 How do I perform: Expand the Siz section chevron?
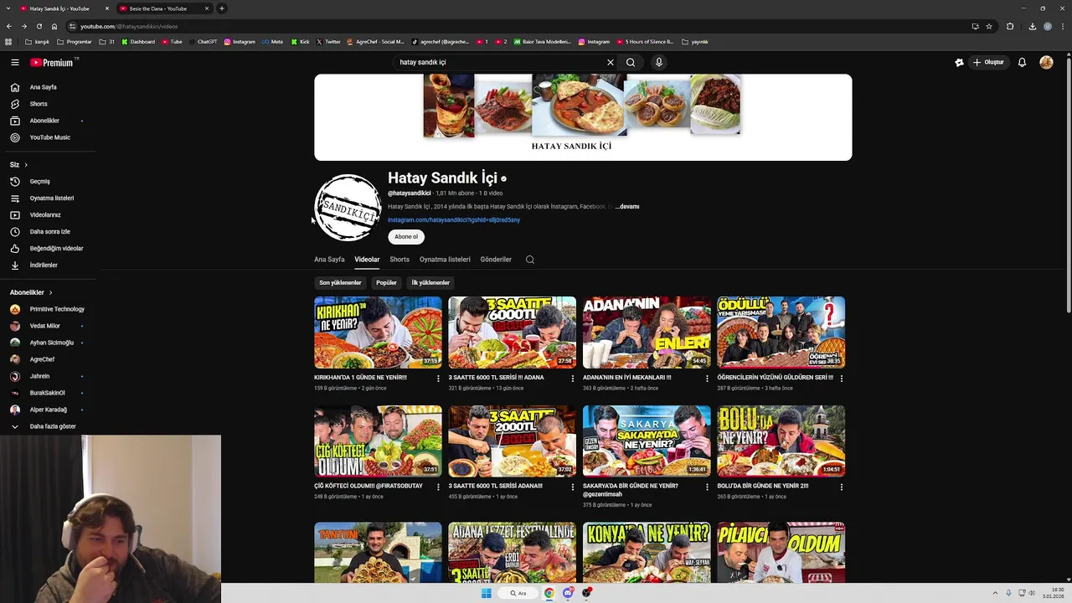[x=26, y=165]
